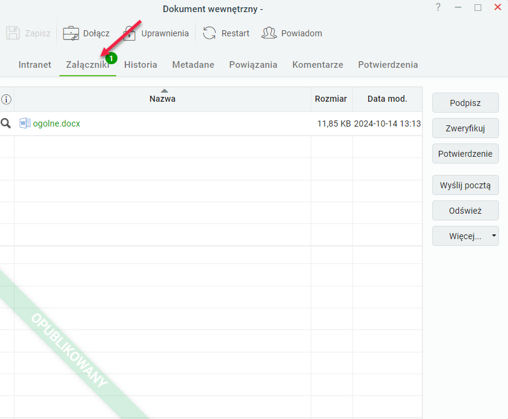The width and height of the screenshot is (508, 419).
Task: Open the ogolne.docx file link
Action: 56,124
